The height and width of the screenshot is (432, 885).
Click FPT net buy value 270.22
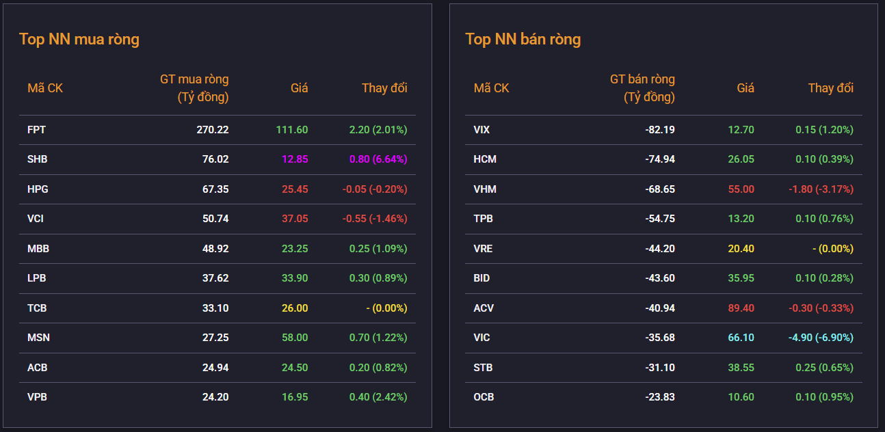(213, 130)
